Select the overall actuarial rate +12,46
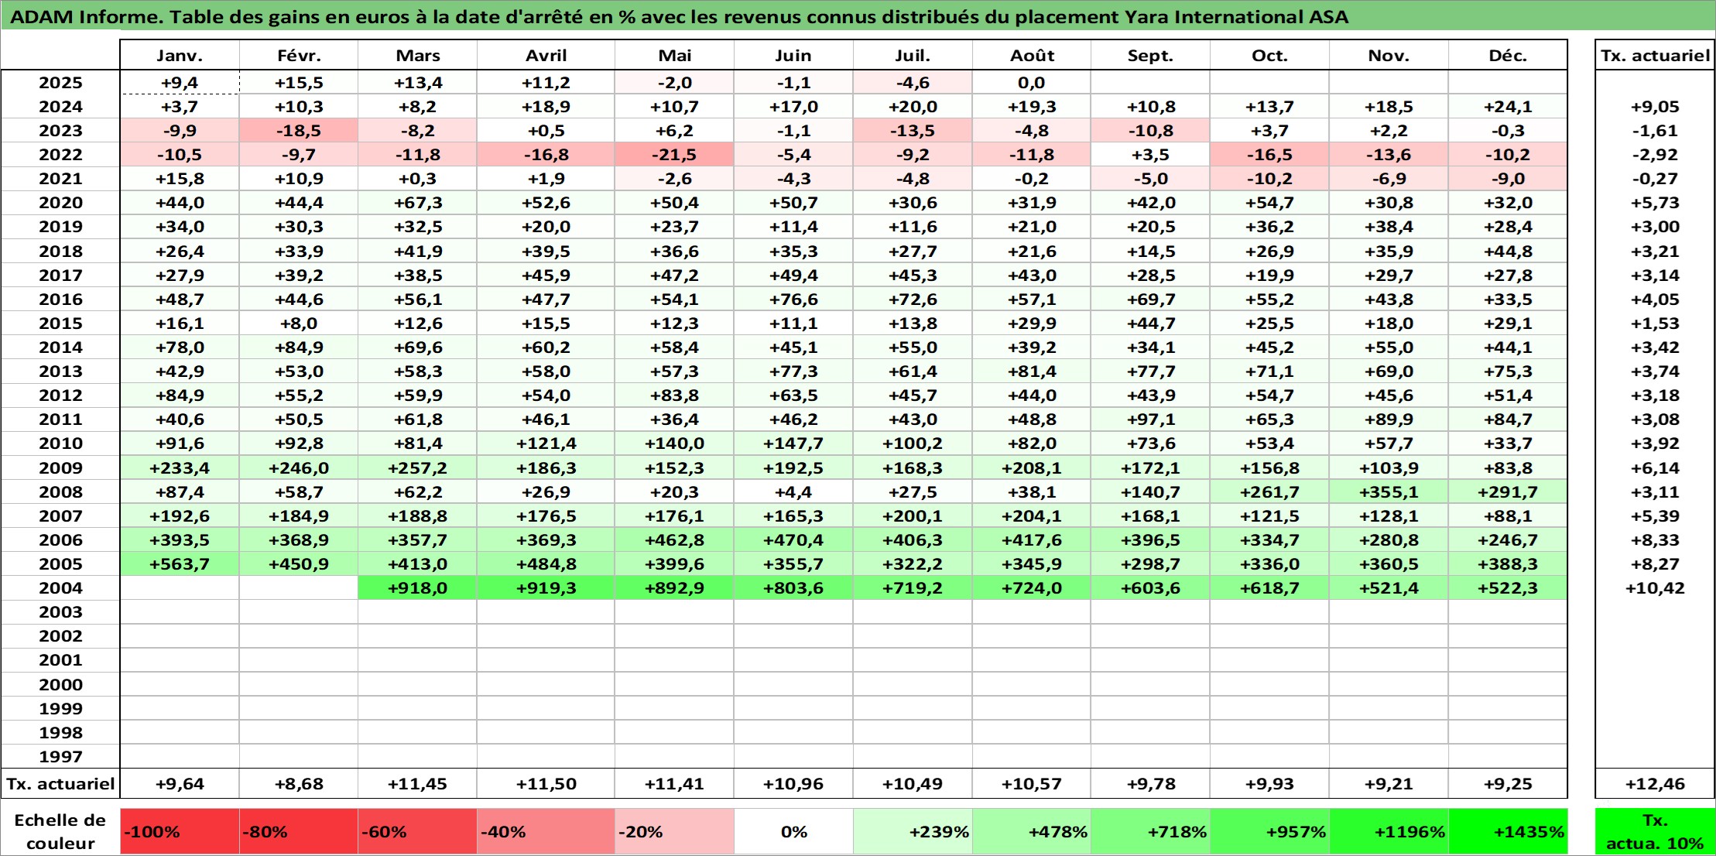 [x=1655, y=784]
